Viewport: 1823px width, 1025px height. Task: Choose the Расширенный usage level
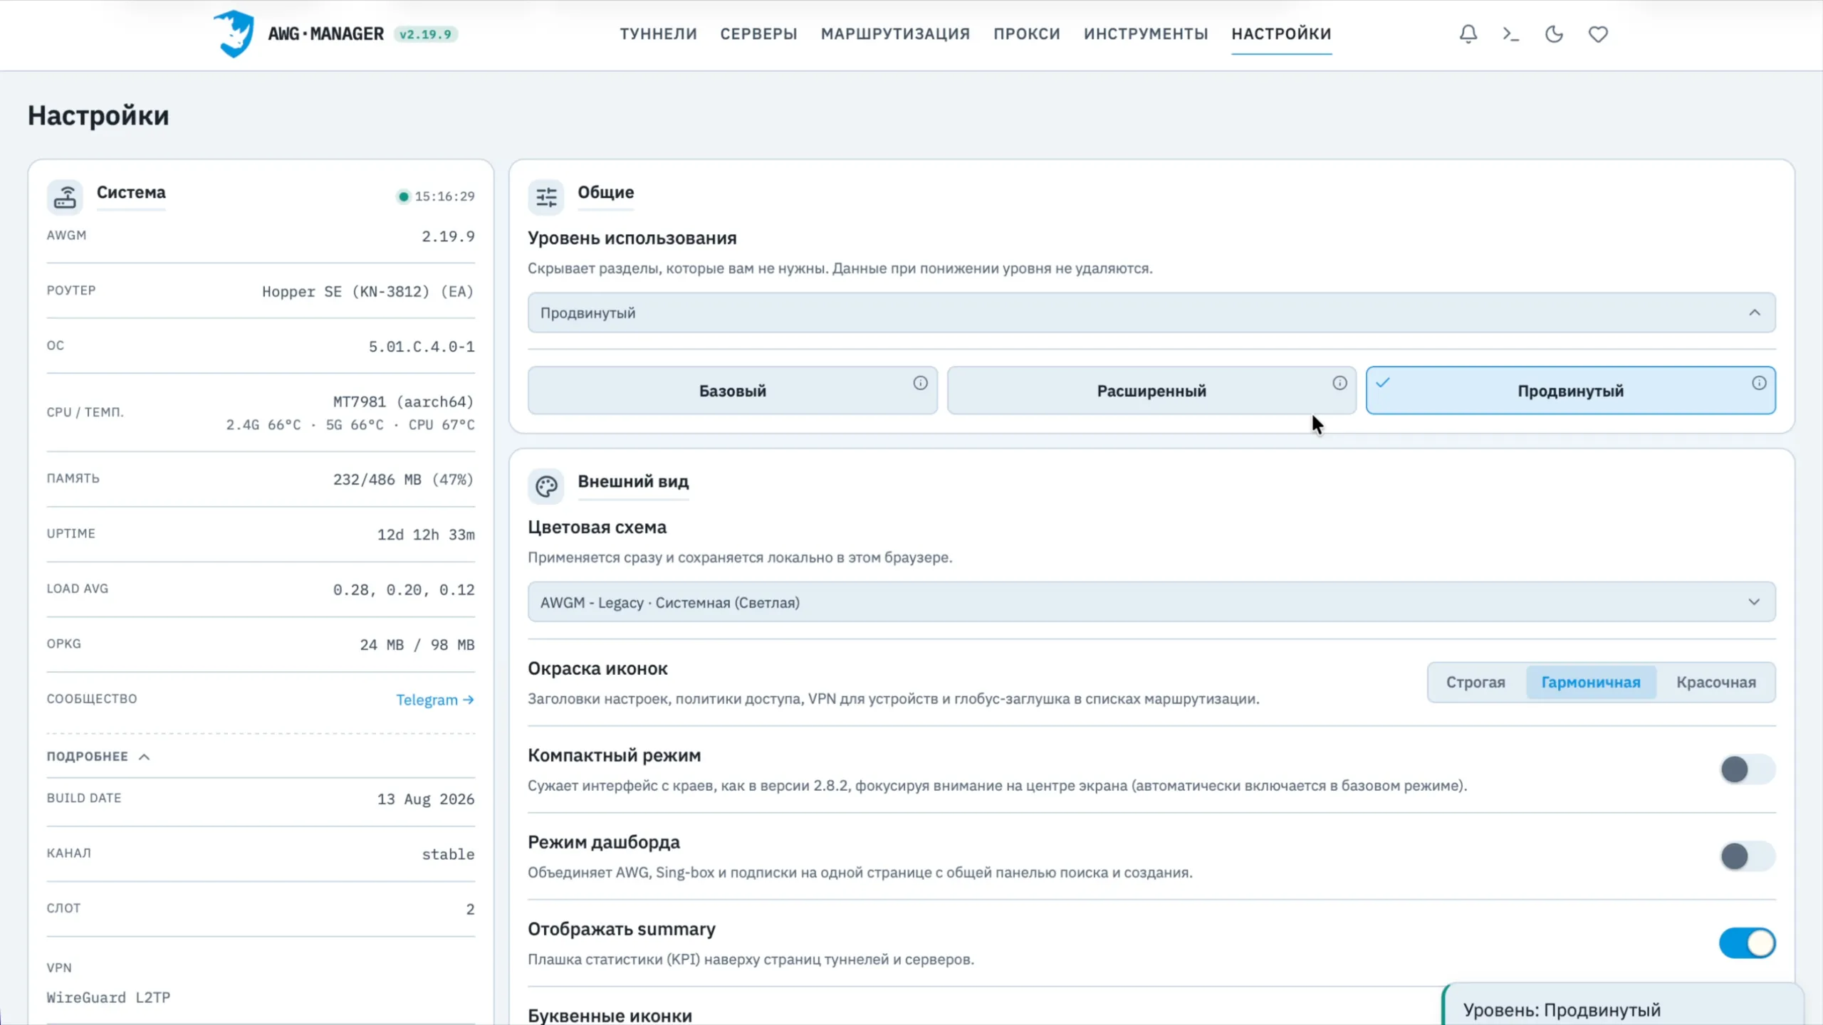pos(1151,390)
